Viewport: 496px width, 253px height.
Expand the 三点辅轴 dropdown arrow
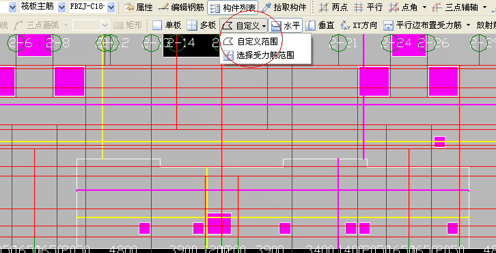point(484,8)
